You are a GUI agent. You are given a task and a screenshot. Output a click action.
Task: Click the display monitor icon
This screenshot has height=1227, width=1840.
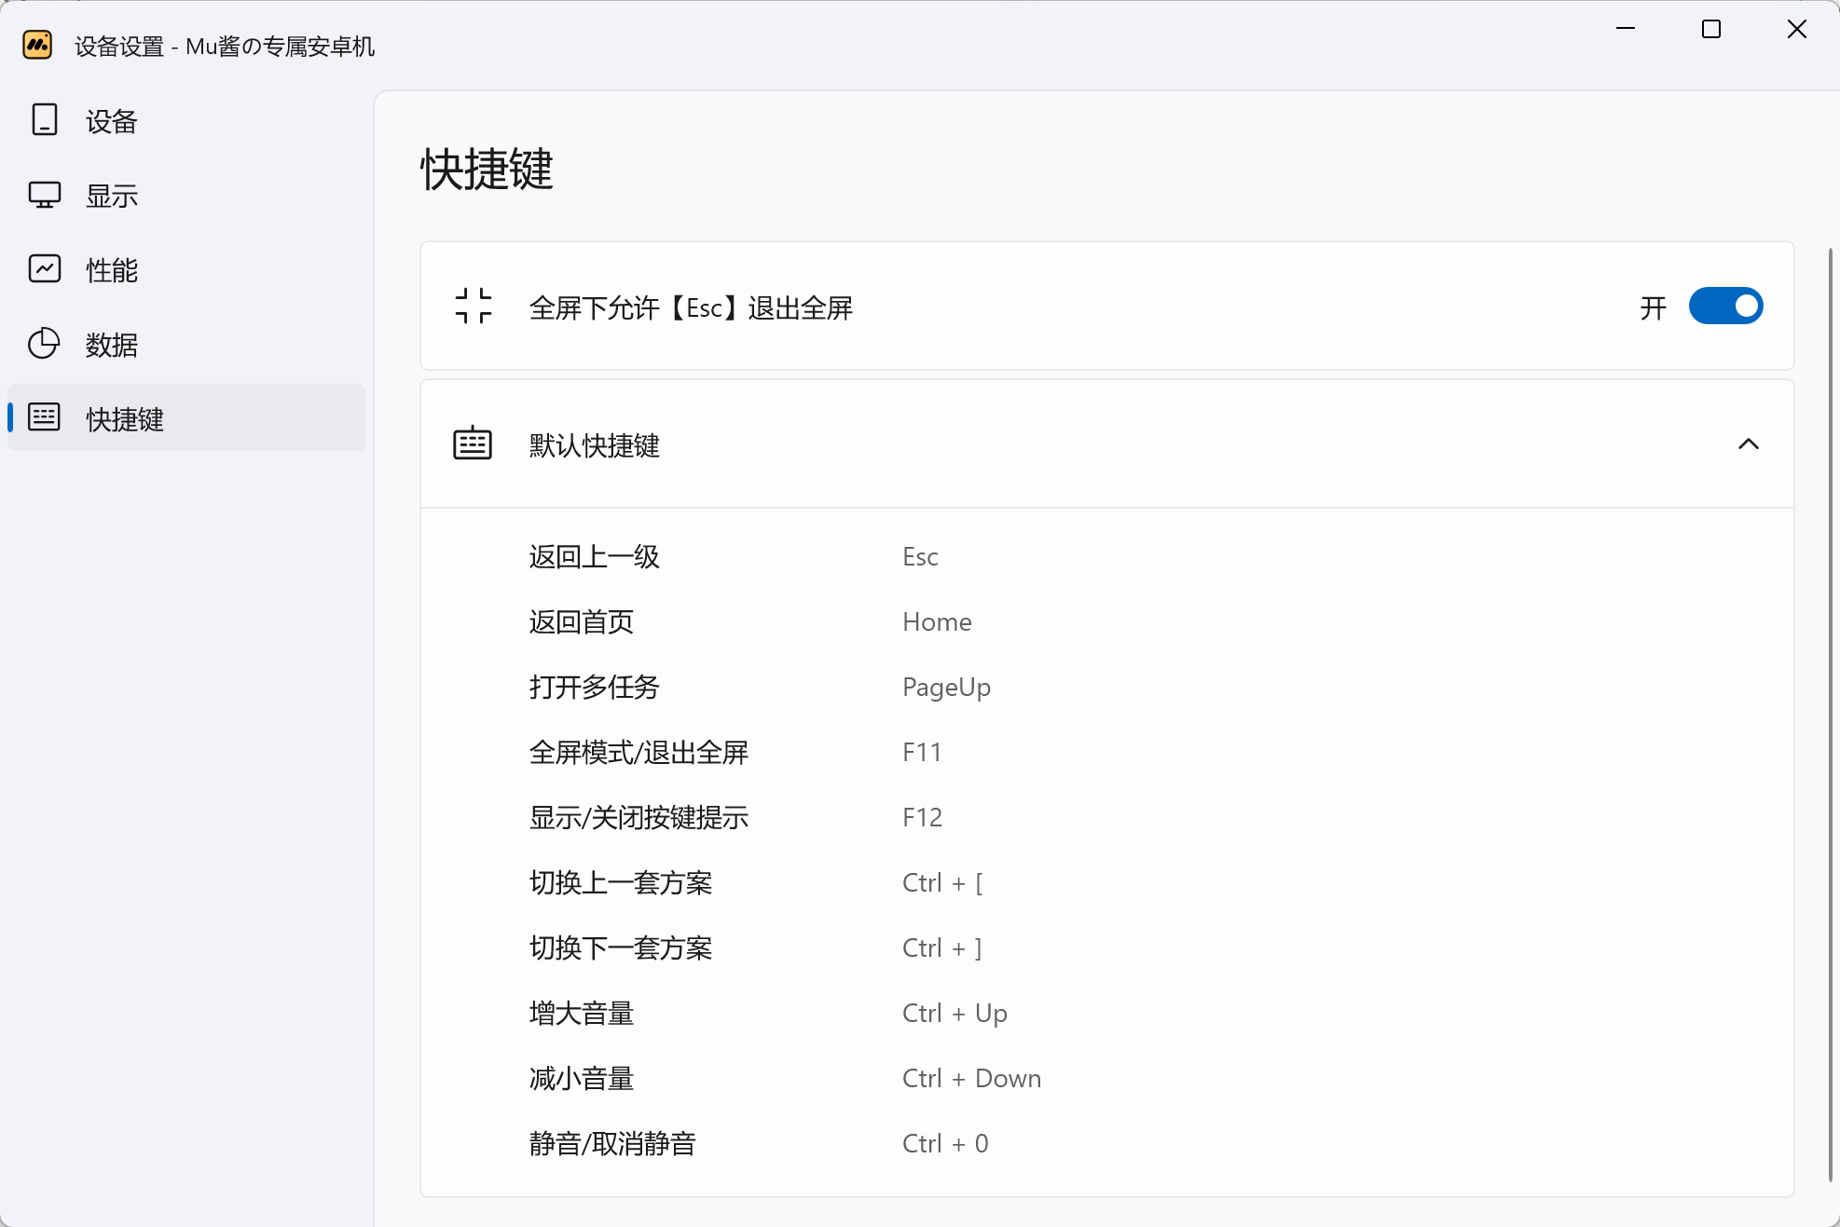(44, 195)
